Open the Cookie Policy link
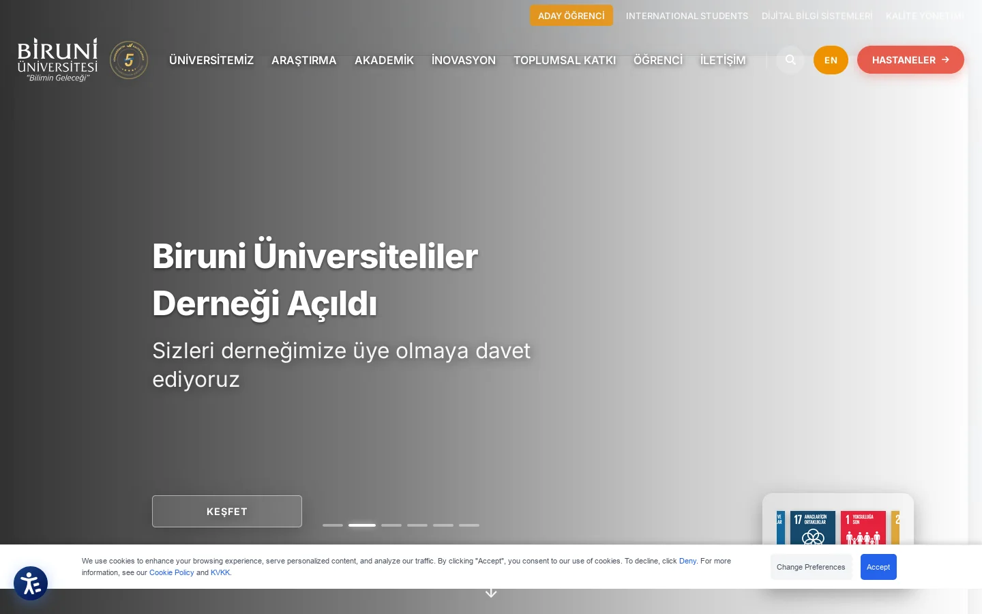 172,572
